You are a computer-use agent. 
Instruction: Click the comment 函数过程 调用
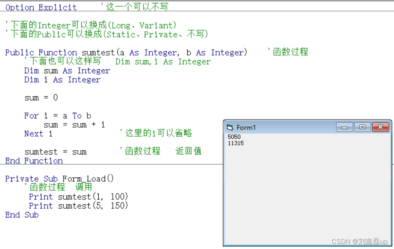tap(58, 187)
